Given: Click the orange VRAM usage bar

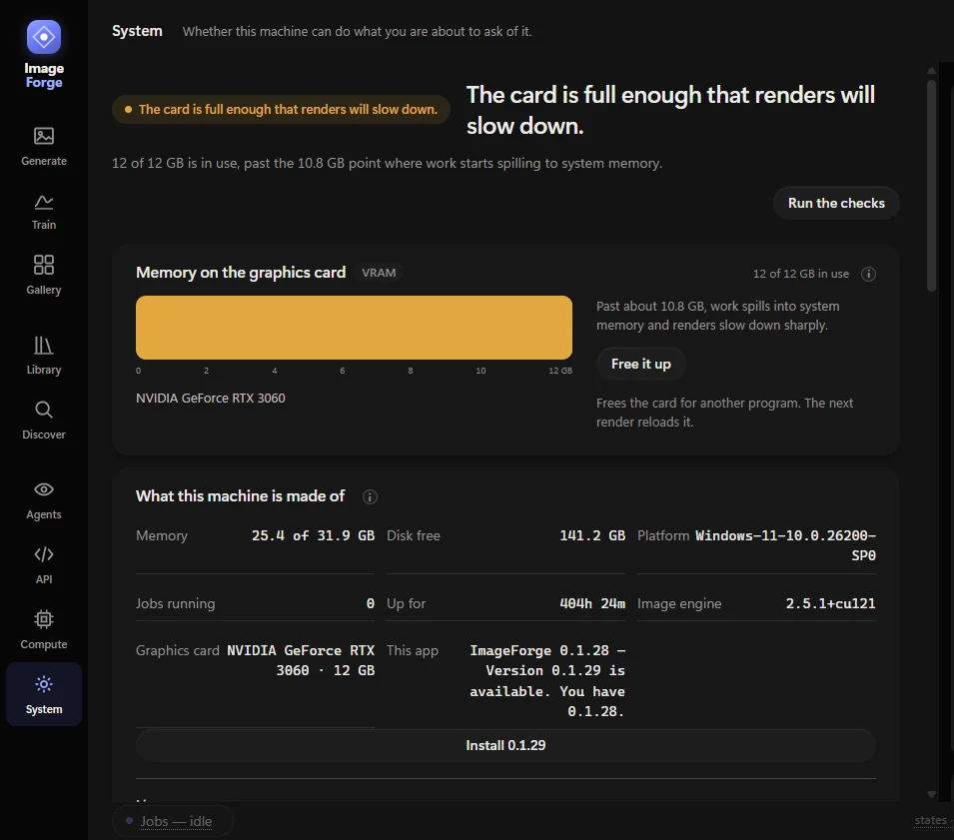Looking at the screenshot, I should point(354,328).
